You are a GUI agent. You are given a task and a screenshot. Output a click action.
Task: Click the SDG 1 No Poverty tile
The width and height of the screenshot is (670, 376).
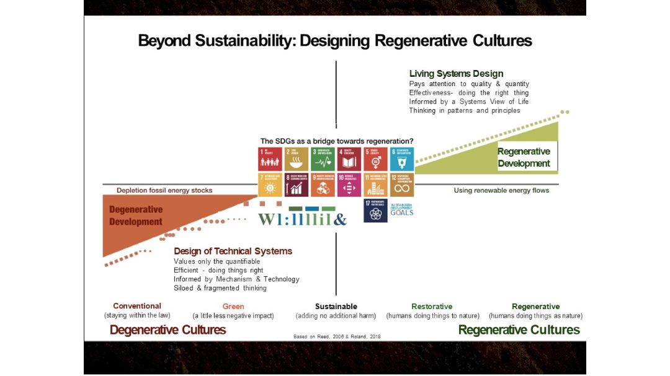270,159
